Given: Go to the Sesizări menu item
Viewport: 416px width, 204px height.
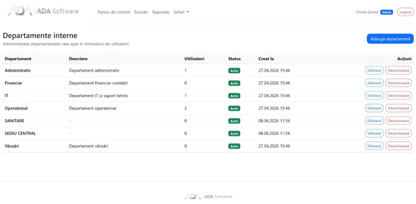Looking at the screenshot, I should click(x=141, y=12).
